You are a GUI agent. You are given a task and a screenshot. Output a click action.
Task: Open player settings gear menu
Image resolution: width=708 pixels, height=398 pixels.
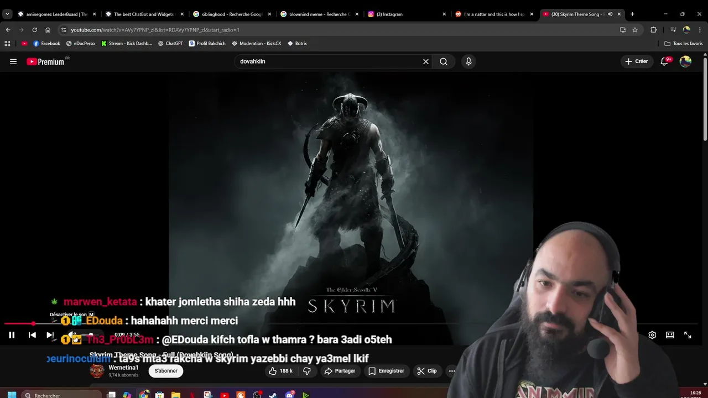pyautogui.click(x=652, y=335)
